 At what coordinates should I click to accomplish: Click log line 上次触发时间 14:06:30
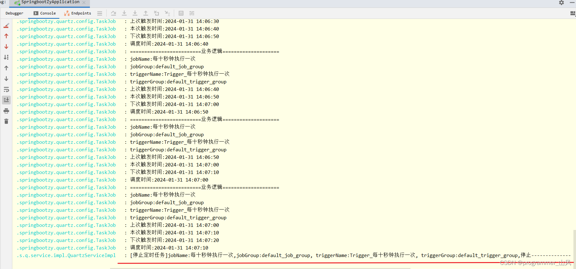(x=174, y=21)
